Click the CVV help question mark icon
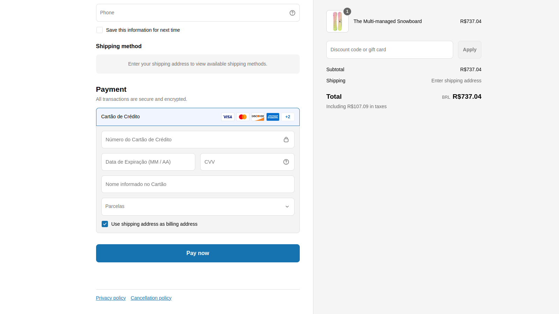Image resolution: width=559 pixels, height=314 pixels. click(286, 162)
